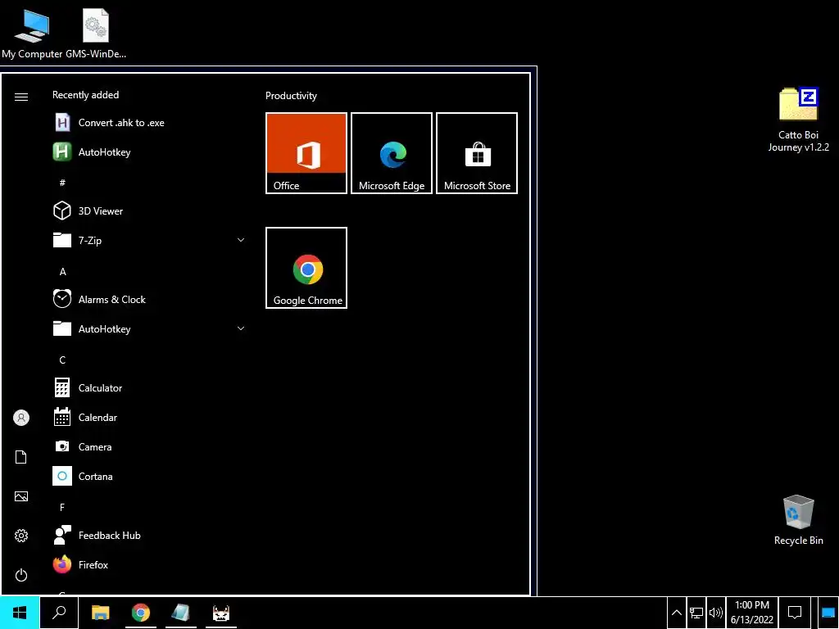
Task: Click the 'C' letter index header
Action: (62, 360)
